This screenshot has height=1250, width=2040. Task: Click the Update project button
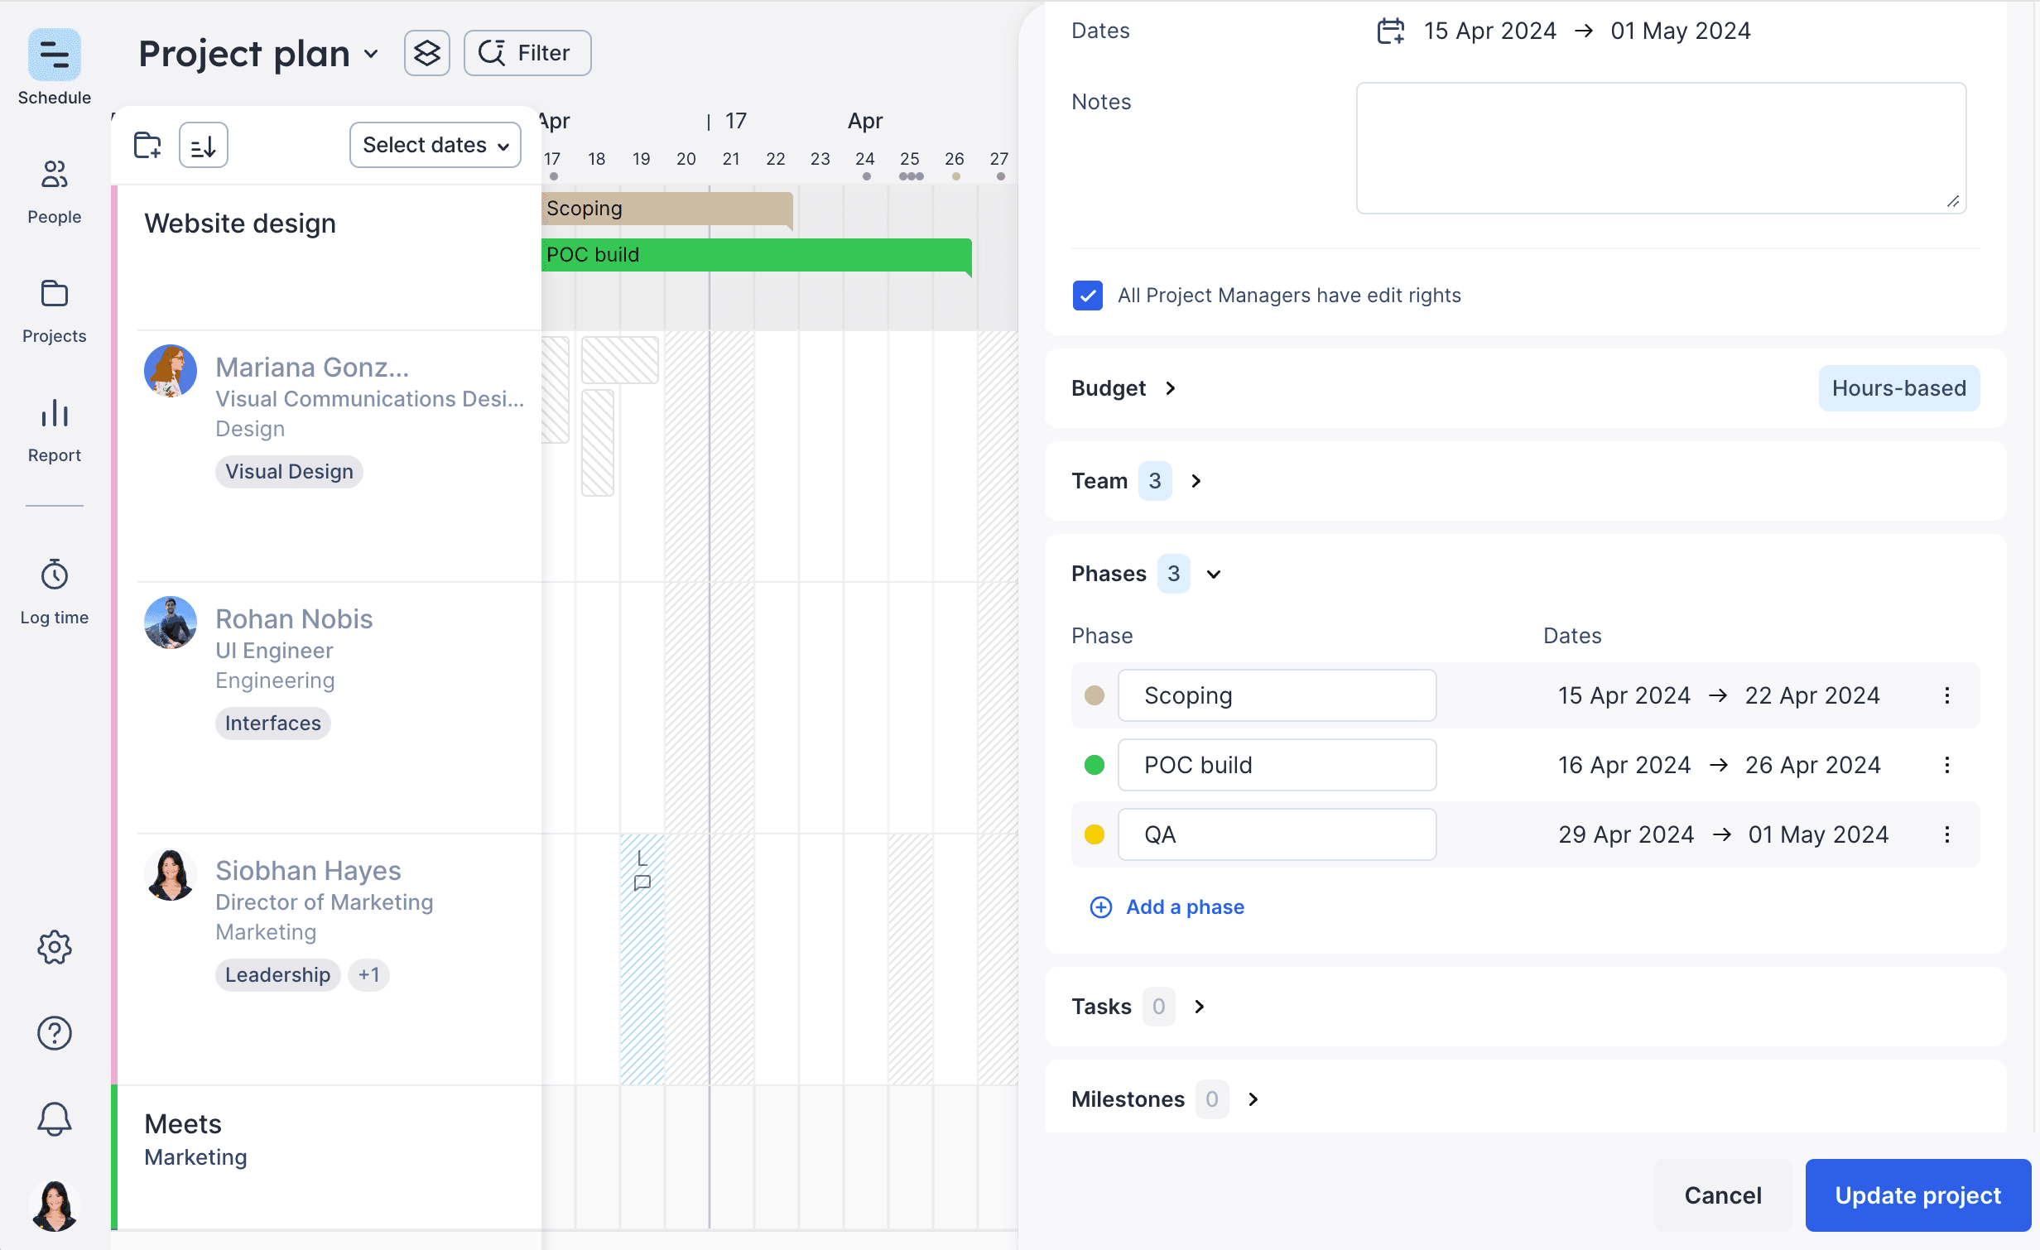click(x=1917, y=1195)
